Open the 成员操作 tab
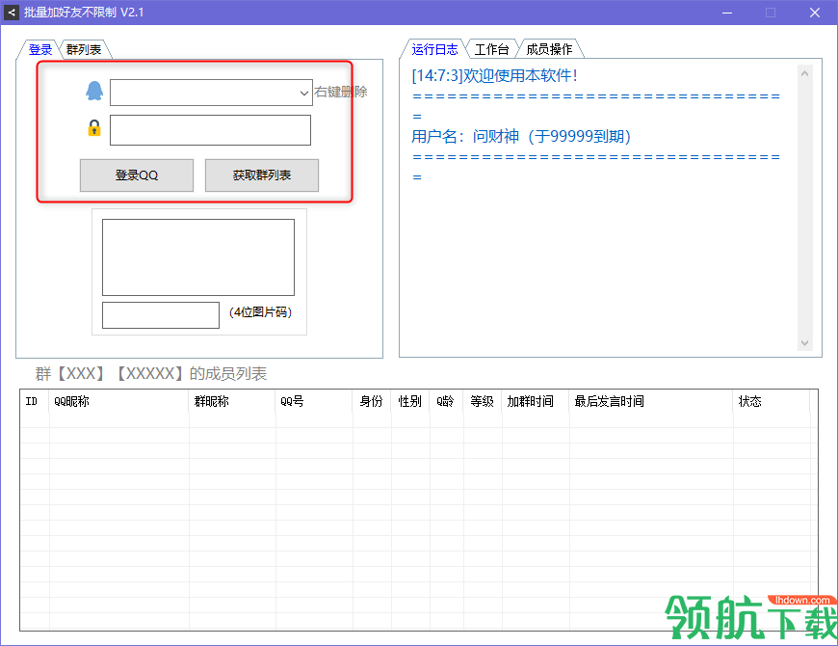Image resolution: width=838 pixels, height=646 pixels. click(549, 49)
